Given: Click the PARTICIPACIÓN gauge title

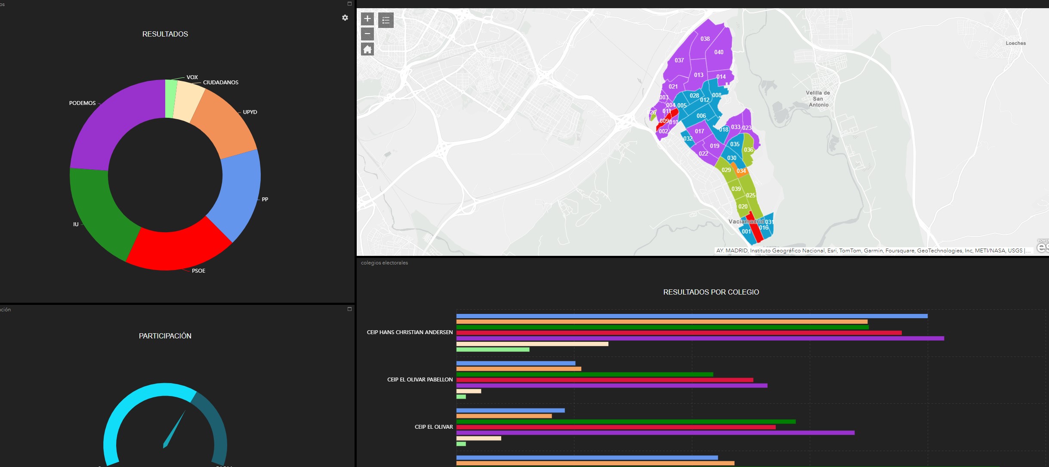Looking at the screenshot, I should point(165,336).
